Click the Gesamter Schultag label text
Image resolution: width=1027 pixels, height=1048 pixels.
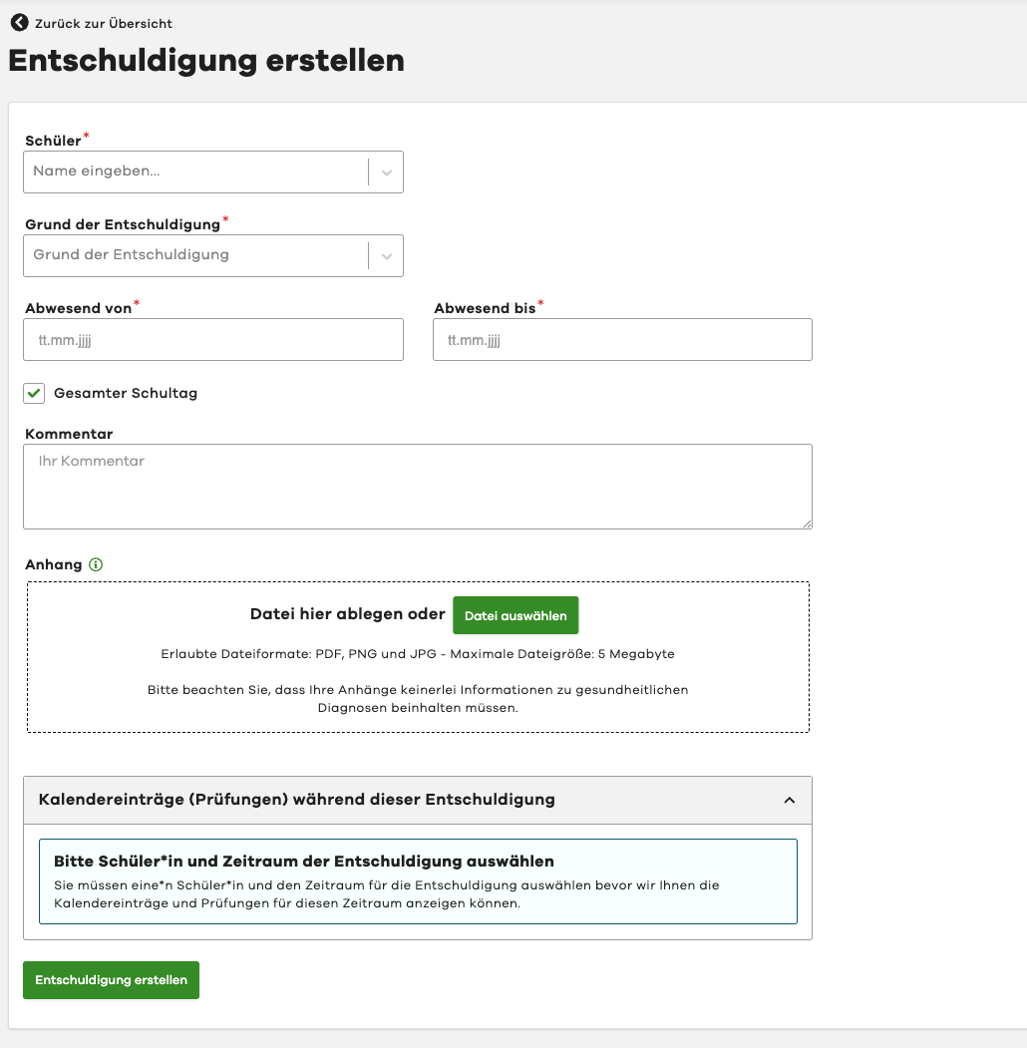126,393
